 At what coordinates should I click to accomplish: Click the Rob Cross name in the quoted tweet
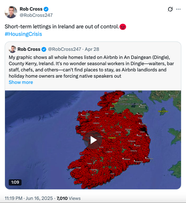(29, 49)
